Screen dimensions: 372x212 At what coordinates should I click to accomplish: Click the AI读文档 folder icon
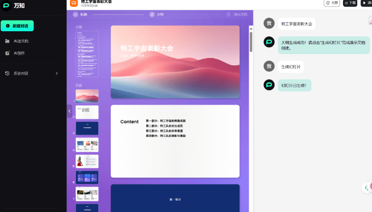click(x=7, y=41)
